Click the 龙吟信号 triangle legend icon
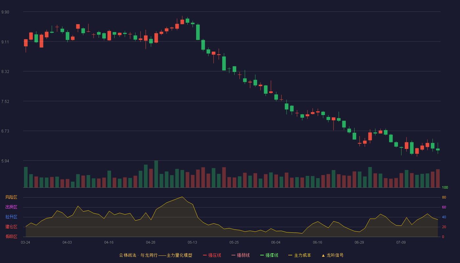 click(323, 255)
